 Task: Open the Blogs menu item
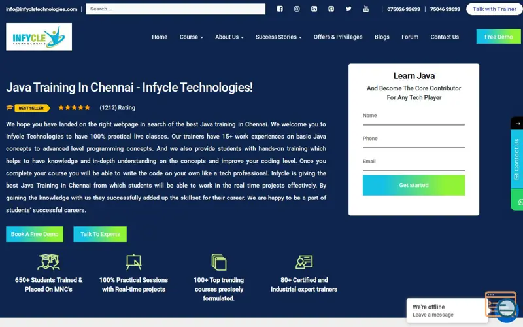[x=382, y=37]
